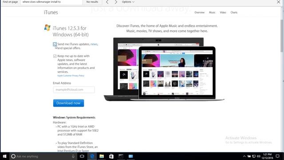Uncheck Keep me up to date checkbox

55,56
